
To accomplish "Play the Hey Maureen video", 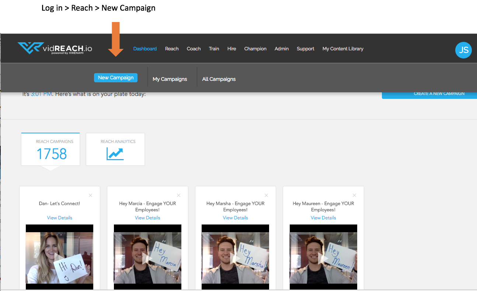I will 323,258.
